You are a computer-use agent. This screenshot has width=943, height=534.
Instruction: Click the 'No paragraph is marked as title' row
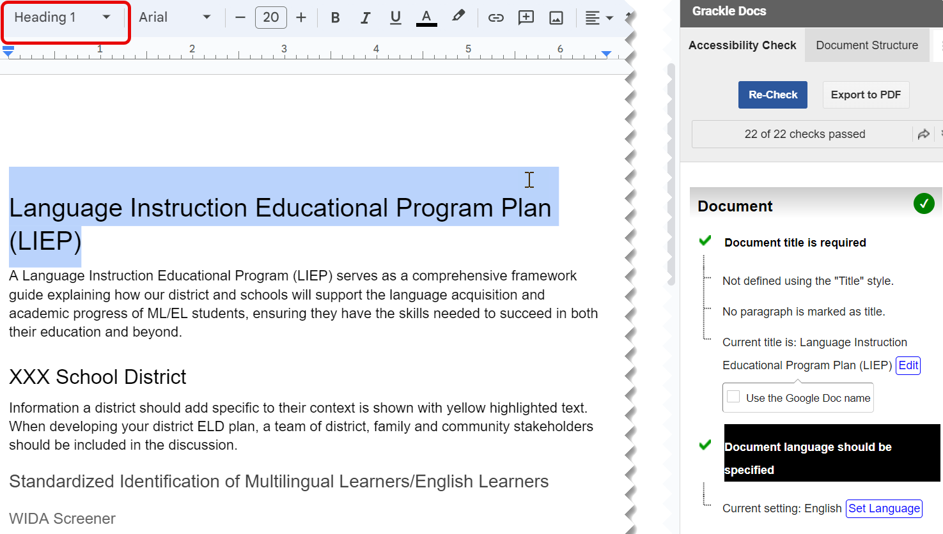(x=804, y=312)
